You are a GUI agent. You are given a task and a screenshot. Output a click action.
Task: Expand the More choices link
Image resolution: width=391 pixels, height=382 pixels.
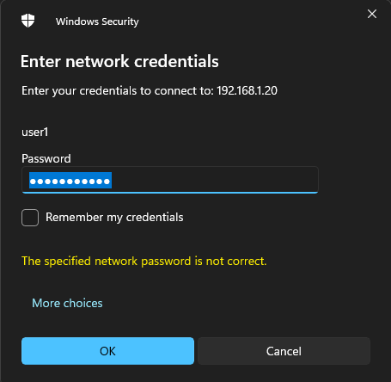coord(67,303)
